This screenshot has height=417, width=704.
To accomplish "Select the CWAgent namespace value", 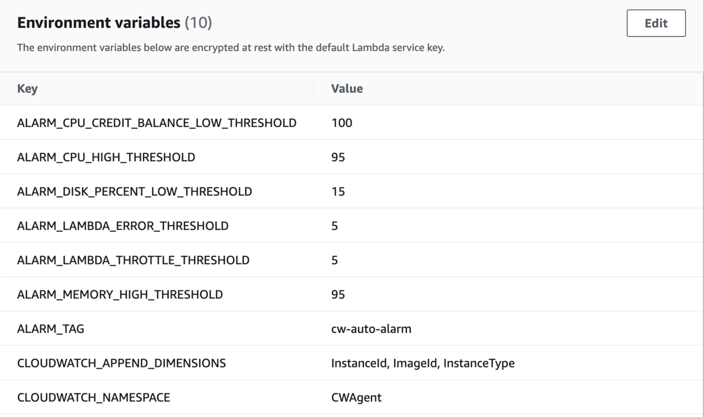I will [356, 397].
